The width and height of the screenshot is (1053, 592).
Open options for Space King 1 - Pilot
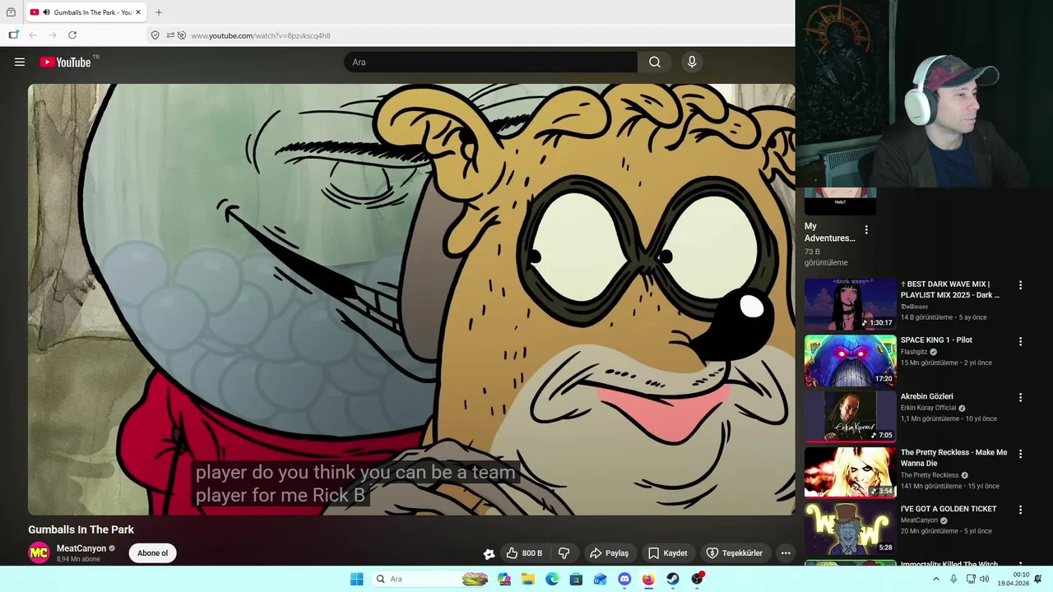click(1021, 341)
